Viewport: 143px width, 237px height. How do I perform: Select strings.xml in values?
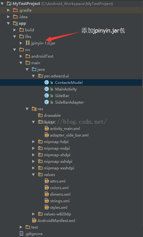60,201
